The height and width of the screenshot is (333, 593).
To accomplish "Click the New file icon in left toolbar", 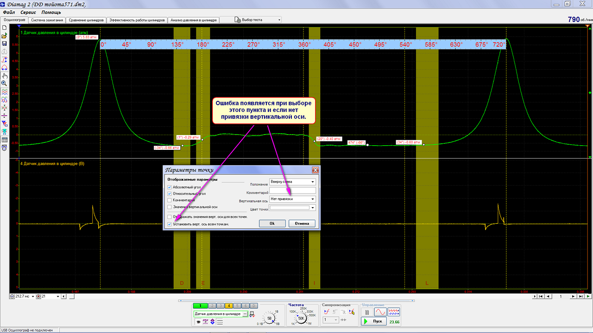I will click(x=4, y=28).
